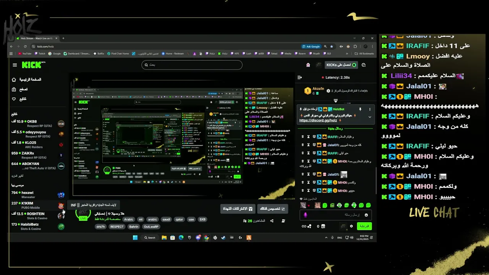Open the Pixel Chat Home bookmark
Image resolution: width=489 pixels, height=275 pixels.
pos(118,53)
